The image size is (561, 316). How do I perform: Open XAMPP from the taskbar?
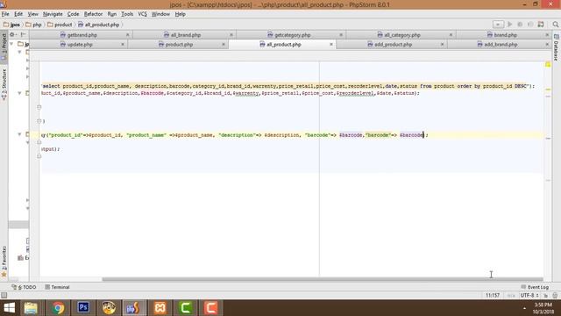click(160, 308)
